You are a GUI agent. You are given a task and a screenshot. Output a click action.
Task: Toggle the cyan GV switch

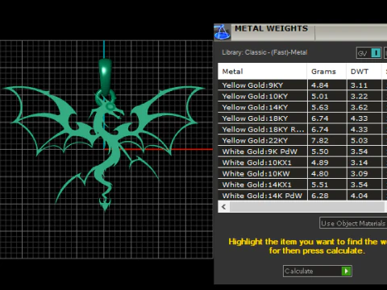pos(368,53)
